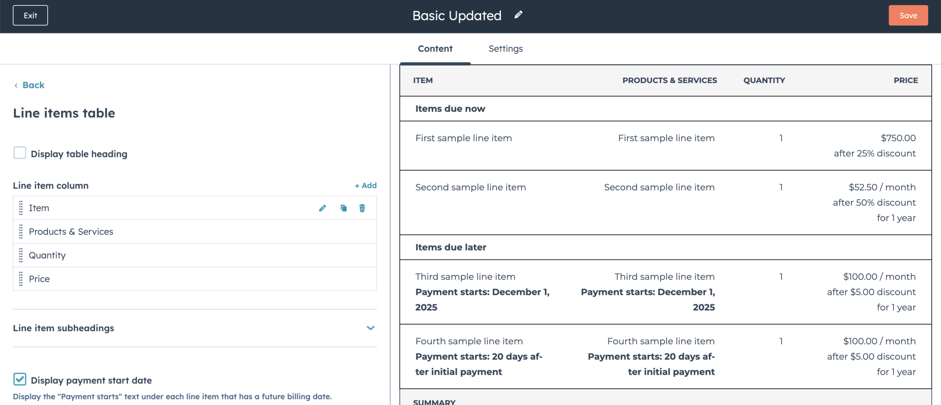This screenshot has height=405, width=941.
Task: Click the Items due now subheading
Action: click(x=450, y=109)
